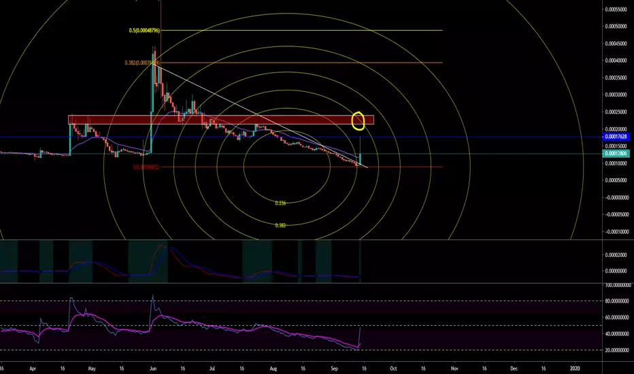Click the Sep label on time axis
The image size is (634, 374).
[x=334, y=369]
